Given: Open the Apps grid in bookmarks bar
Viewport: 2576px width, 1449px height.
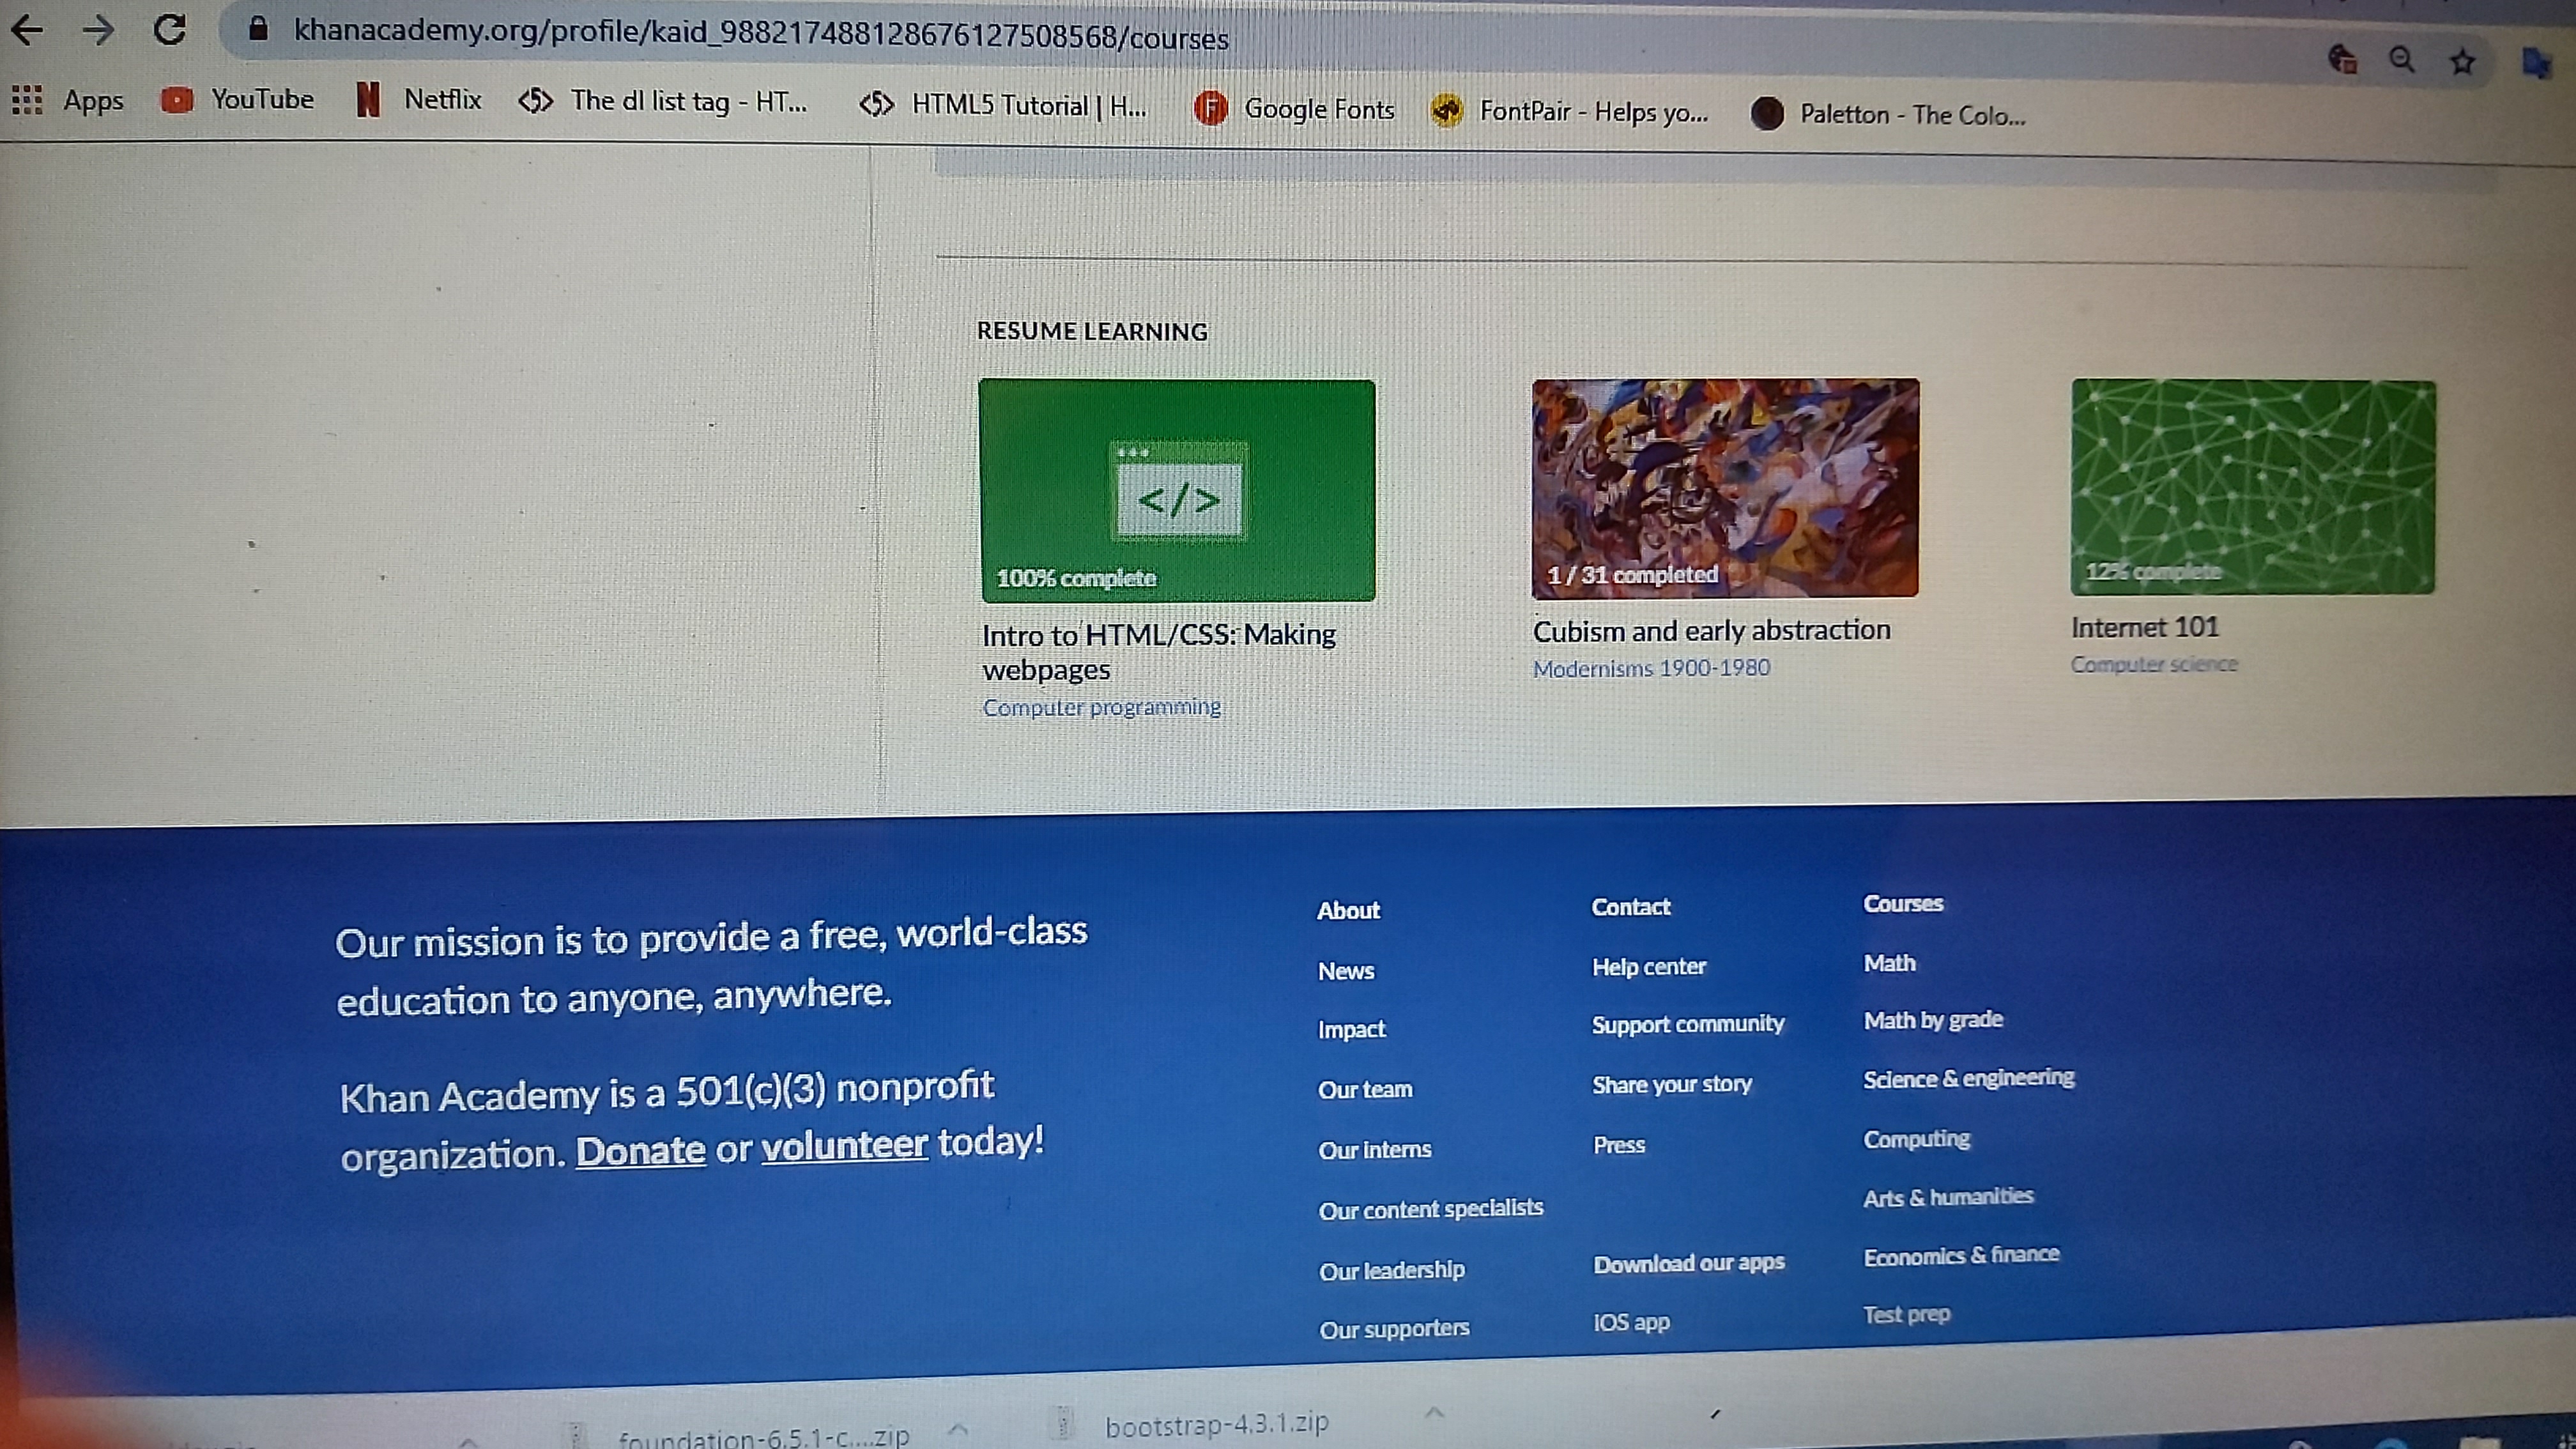Looking at the screenshot, I should (x=68, y=100).
